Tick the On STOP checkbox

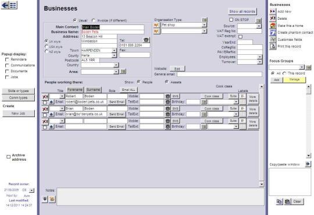(231, 20)
